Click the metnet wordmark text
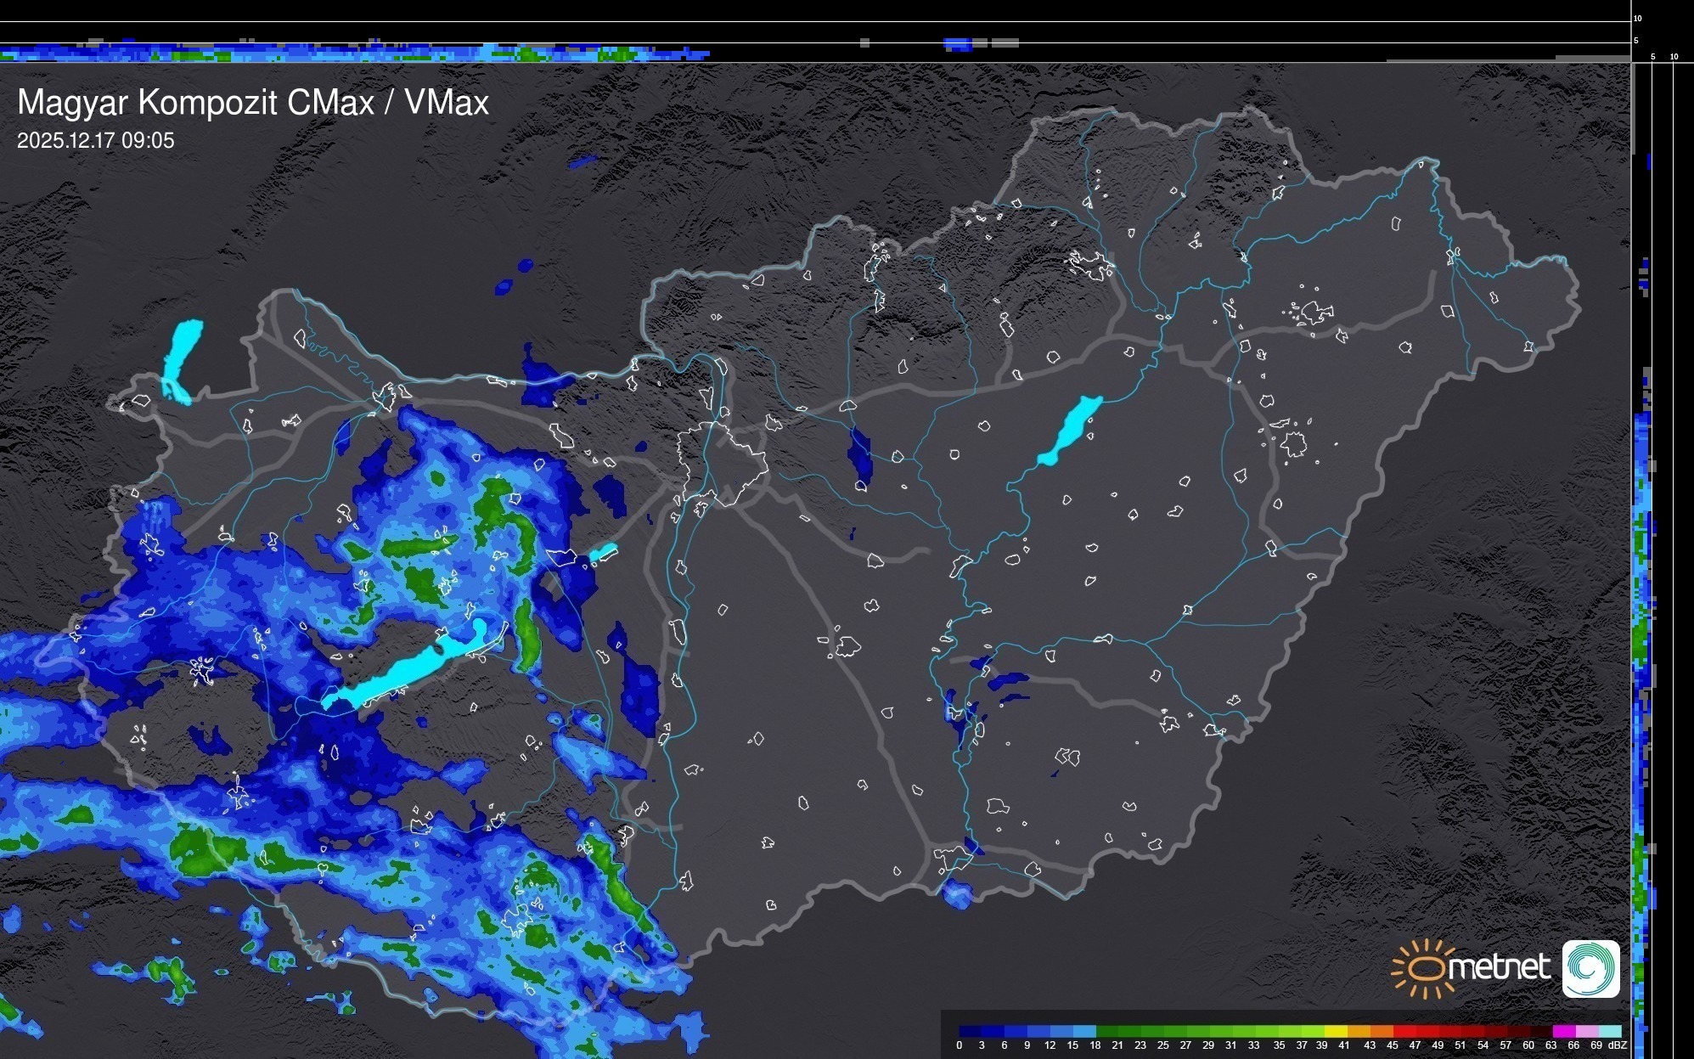Image resolution: width=1694 pixels, height=1059 pixels. click(x=1499, y=967)
